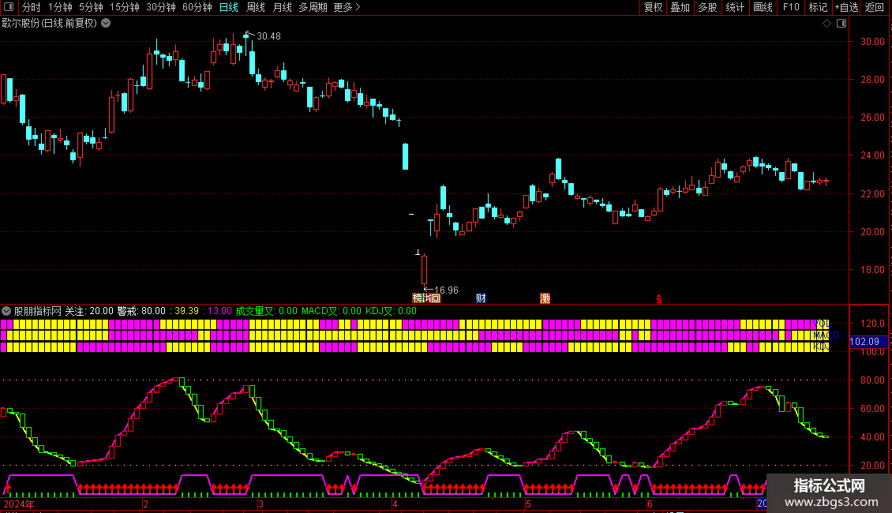Add stock via +自选 button
The width and height of the screenshot is (892, 513).
[x=846, y=7]
